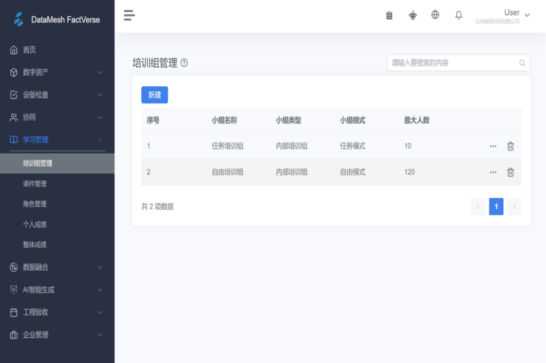The height and width of the screenshot is (363, 546).
Task: Focus the 请输入要搜索的内容 search field
Action: coord(453,63)
